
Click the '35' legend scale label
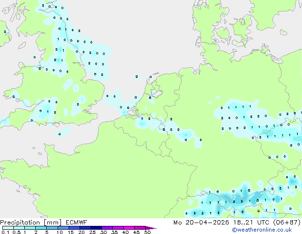pos(114,232)
